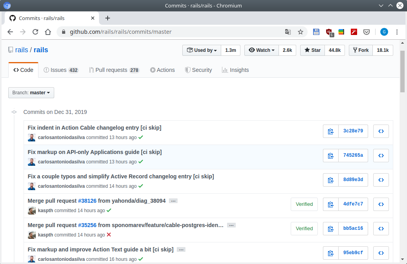
Task: Copy full SHA for commit 8d89e3d
Action: [x=331, y=180]
